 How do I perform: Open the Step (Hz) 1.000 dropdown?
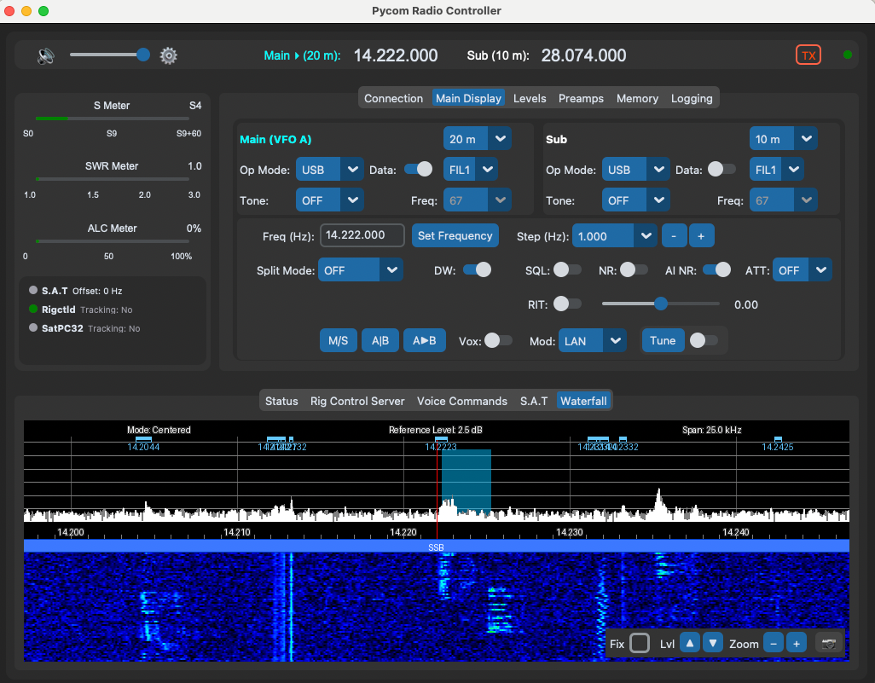(614, 236)
